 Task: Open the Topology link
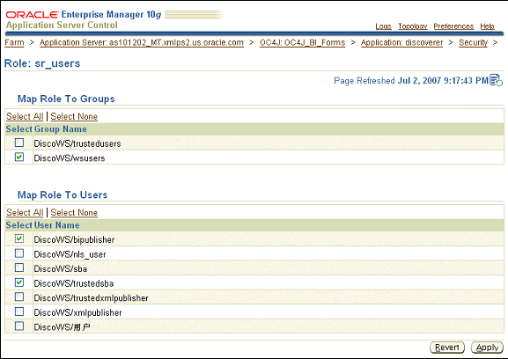[413, 26]
